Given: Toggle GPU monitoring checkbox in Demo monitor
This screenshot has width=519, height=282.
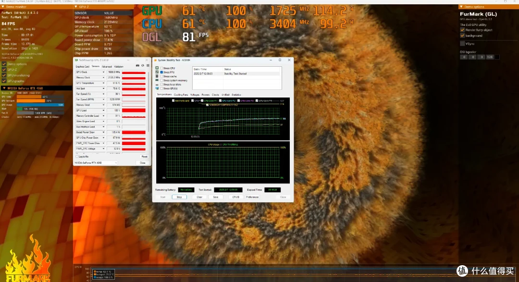Looking at the screenshot, I should (x=4, y=75).
